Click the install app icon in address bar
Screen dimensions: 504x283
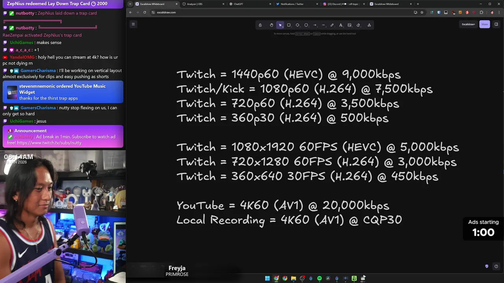click(x=415, y=12)
